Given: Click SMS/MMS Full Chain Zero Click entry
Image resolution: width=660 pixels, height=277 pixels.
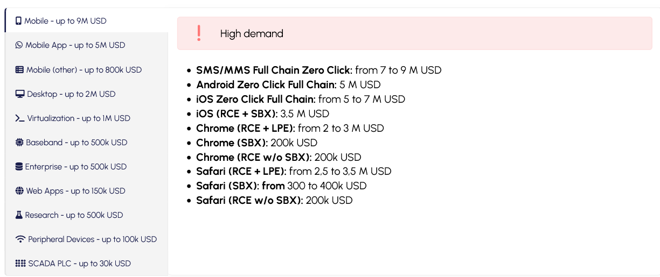Looking at the screenshot, I should [x=274, y=70].
